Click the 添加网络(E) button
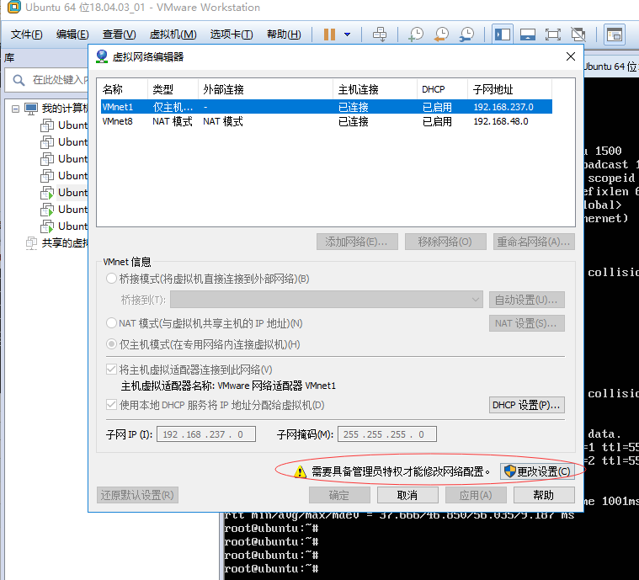The width and height of the screenshot is (639, 580). tap(357, 242)
